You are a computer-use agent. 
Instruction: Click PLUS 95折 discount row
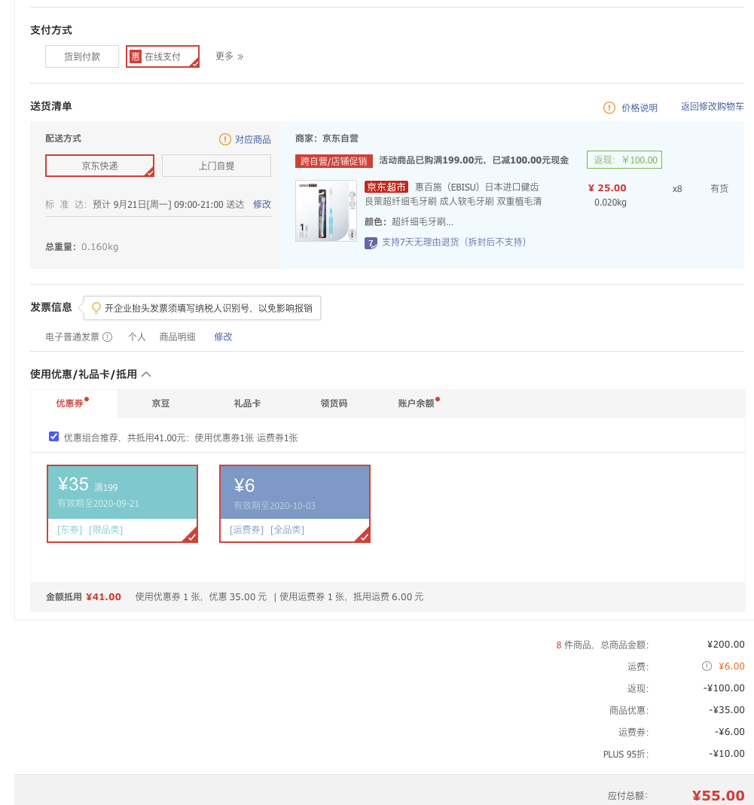point(674,755)
